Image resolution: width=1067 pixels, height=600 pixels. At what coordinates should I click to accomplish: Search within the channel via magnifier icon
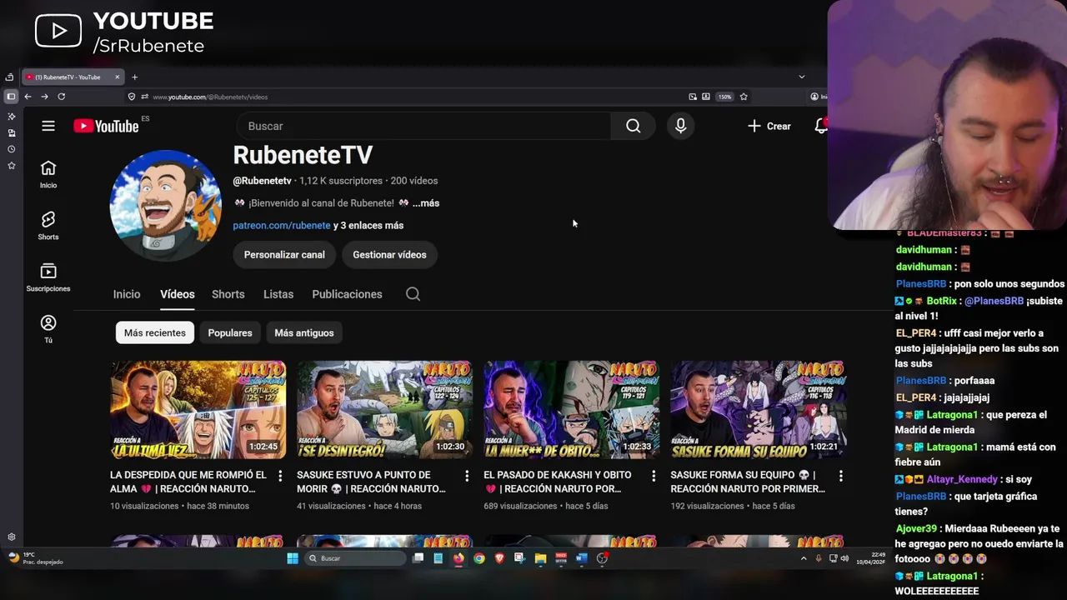point(413,294)
